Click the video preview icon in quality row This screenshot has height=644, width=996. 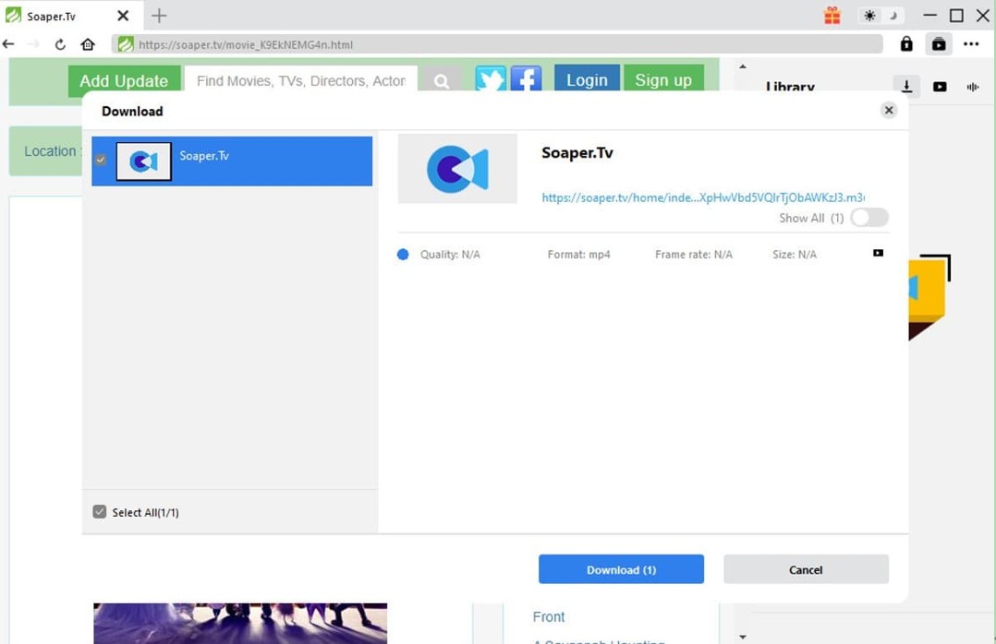878,253
